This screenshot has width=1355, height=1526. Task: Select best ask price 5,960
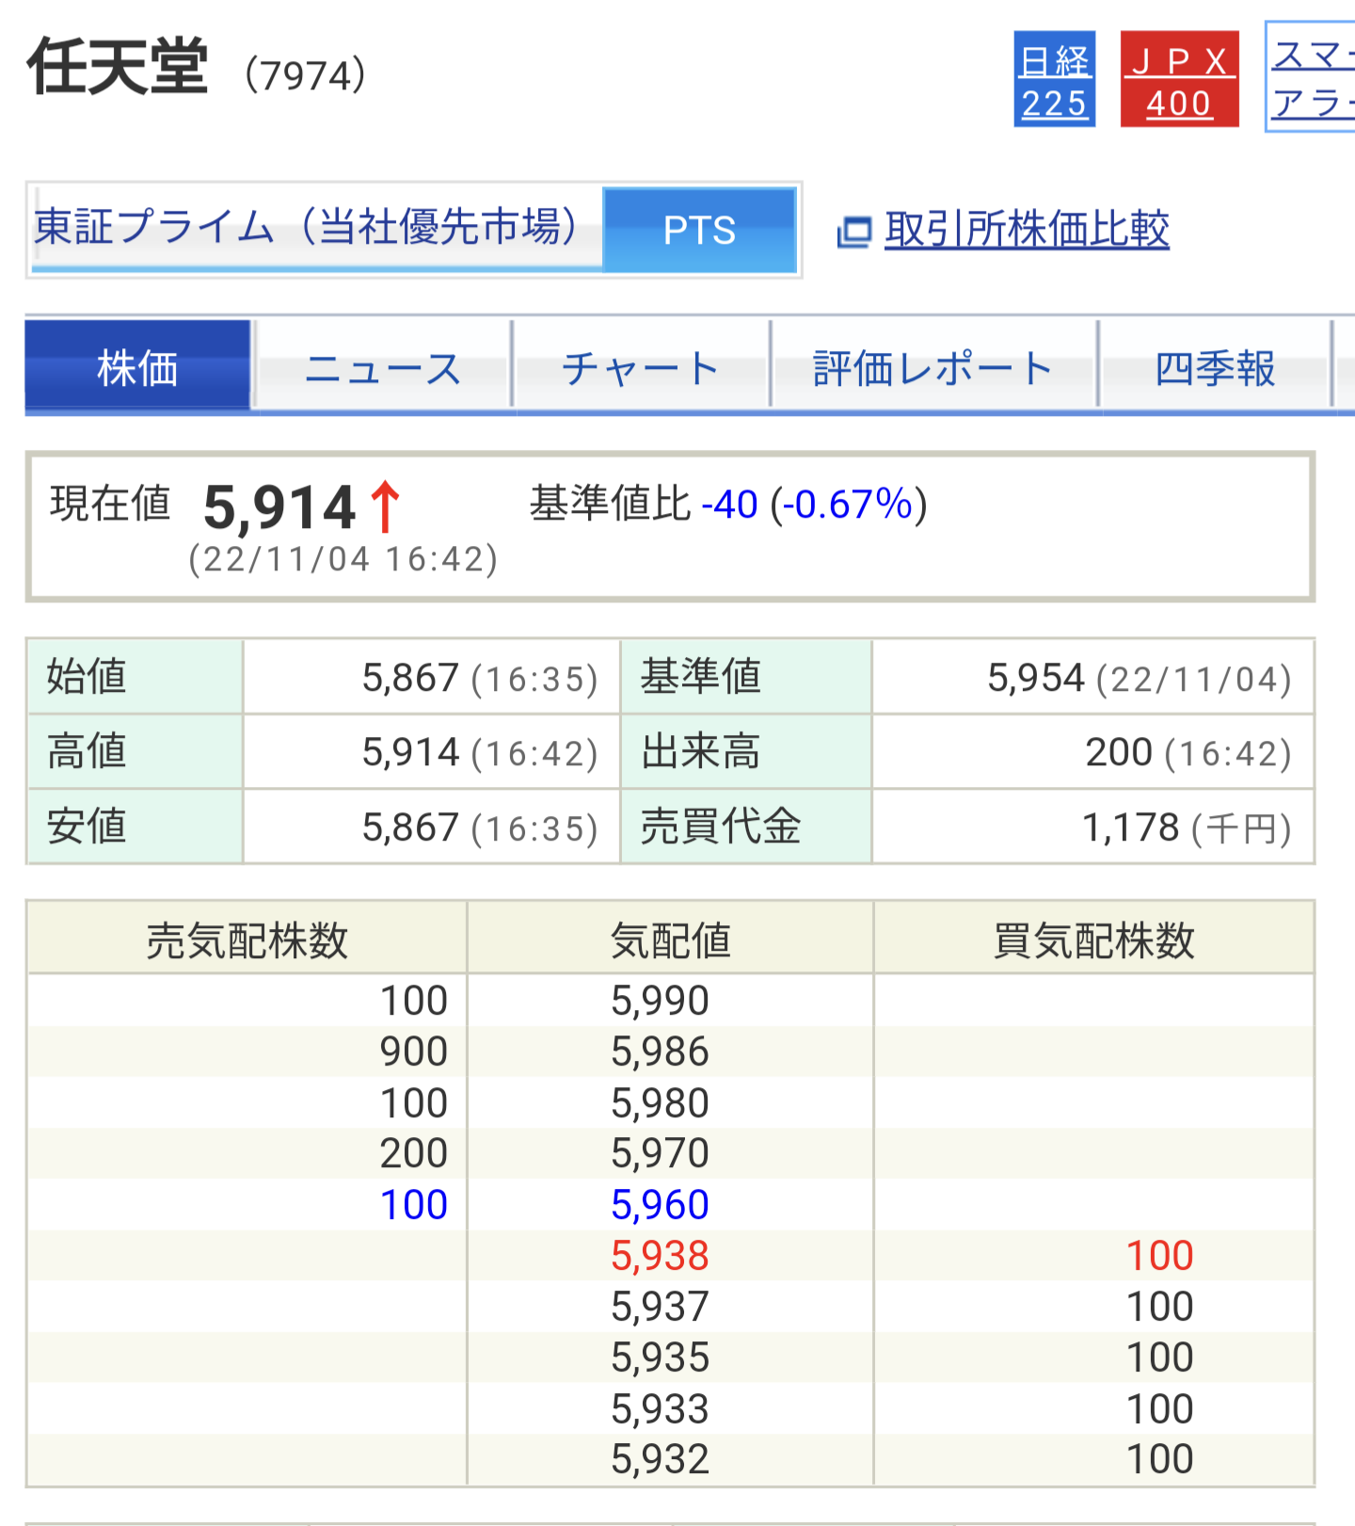660,1205
